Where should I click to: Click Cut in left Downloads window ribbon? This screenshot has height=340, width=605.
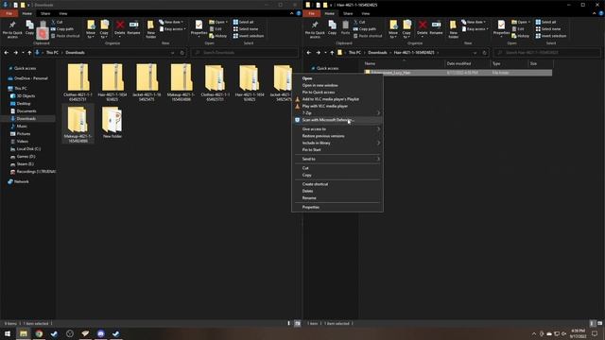pos(57,22)
